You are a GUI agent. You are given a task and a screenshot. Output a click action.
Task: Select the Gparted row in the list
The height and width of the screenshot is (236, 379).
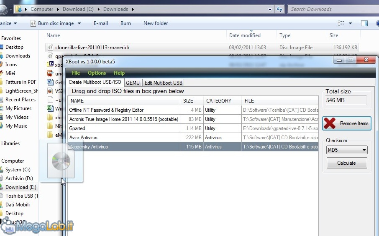[193, 128]
